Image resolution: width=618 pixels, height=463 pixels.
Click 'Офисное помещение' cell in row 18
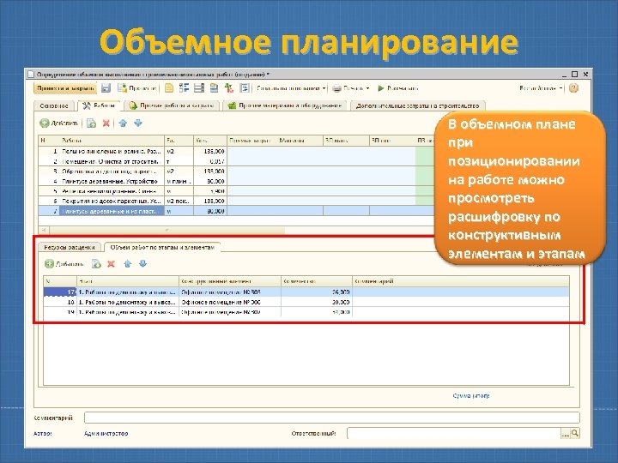230,302
